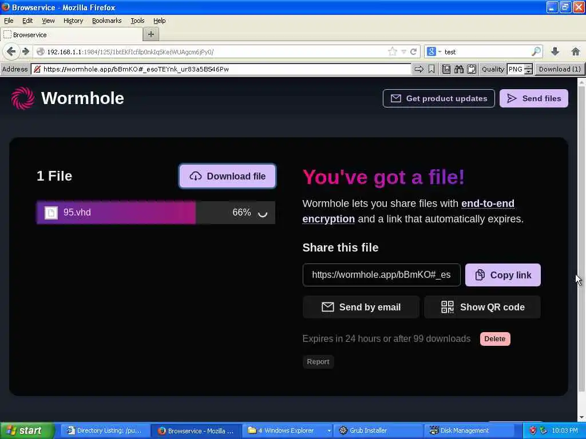Click the file icon beside 95.vhd
The width and height of the screenshot is (586, 439).
(51, 213)
